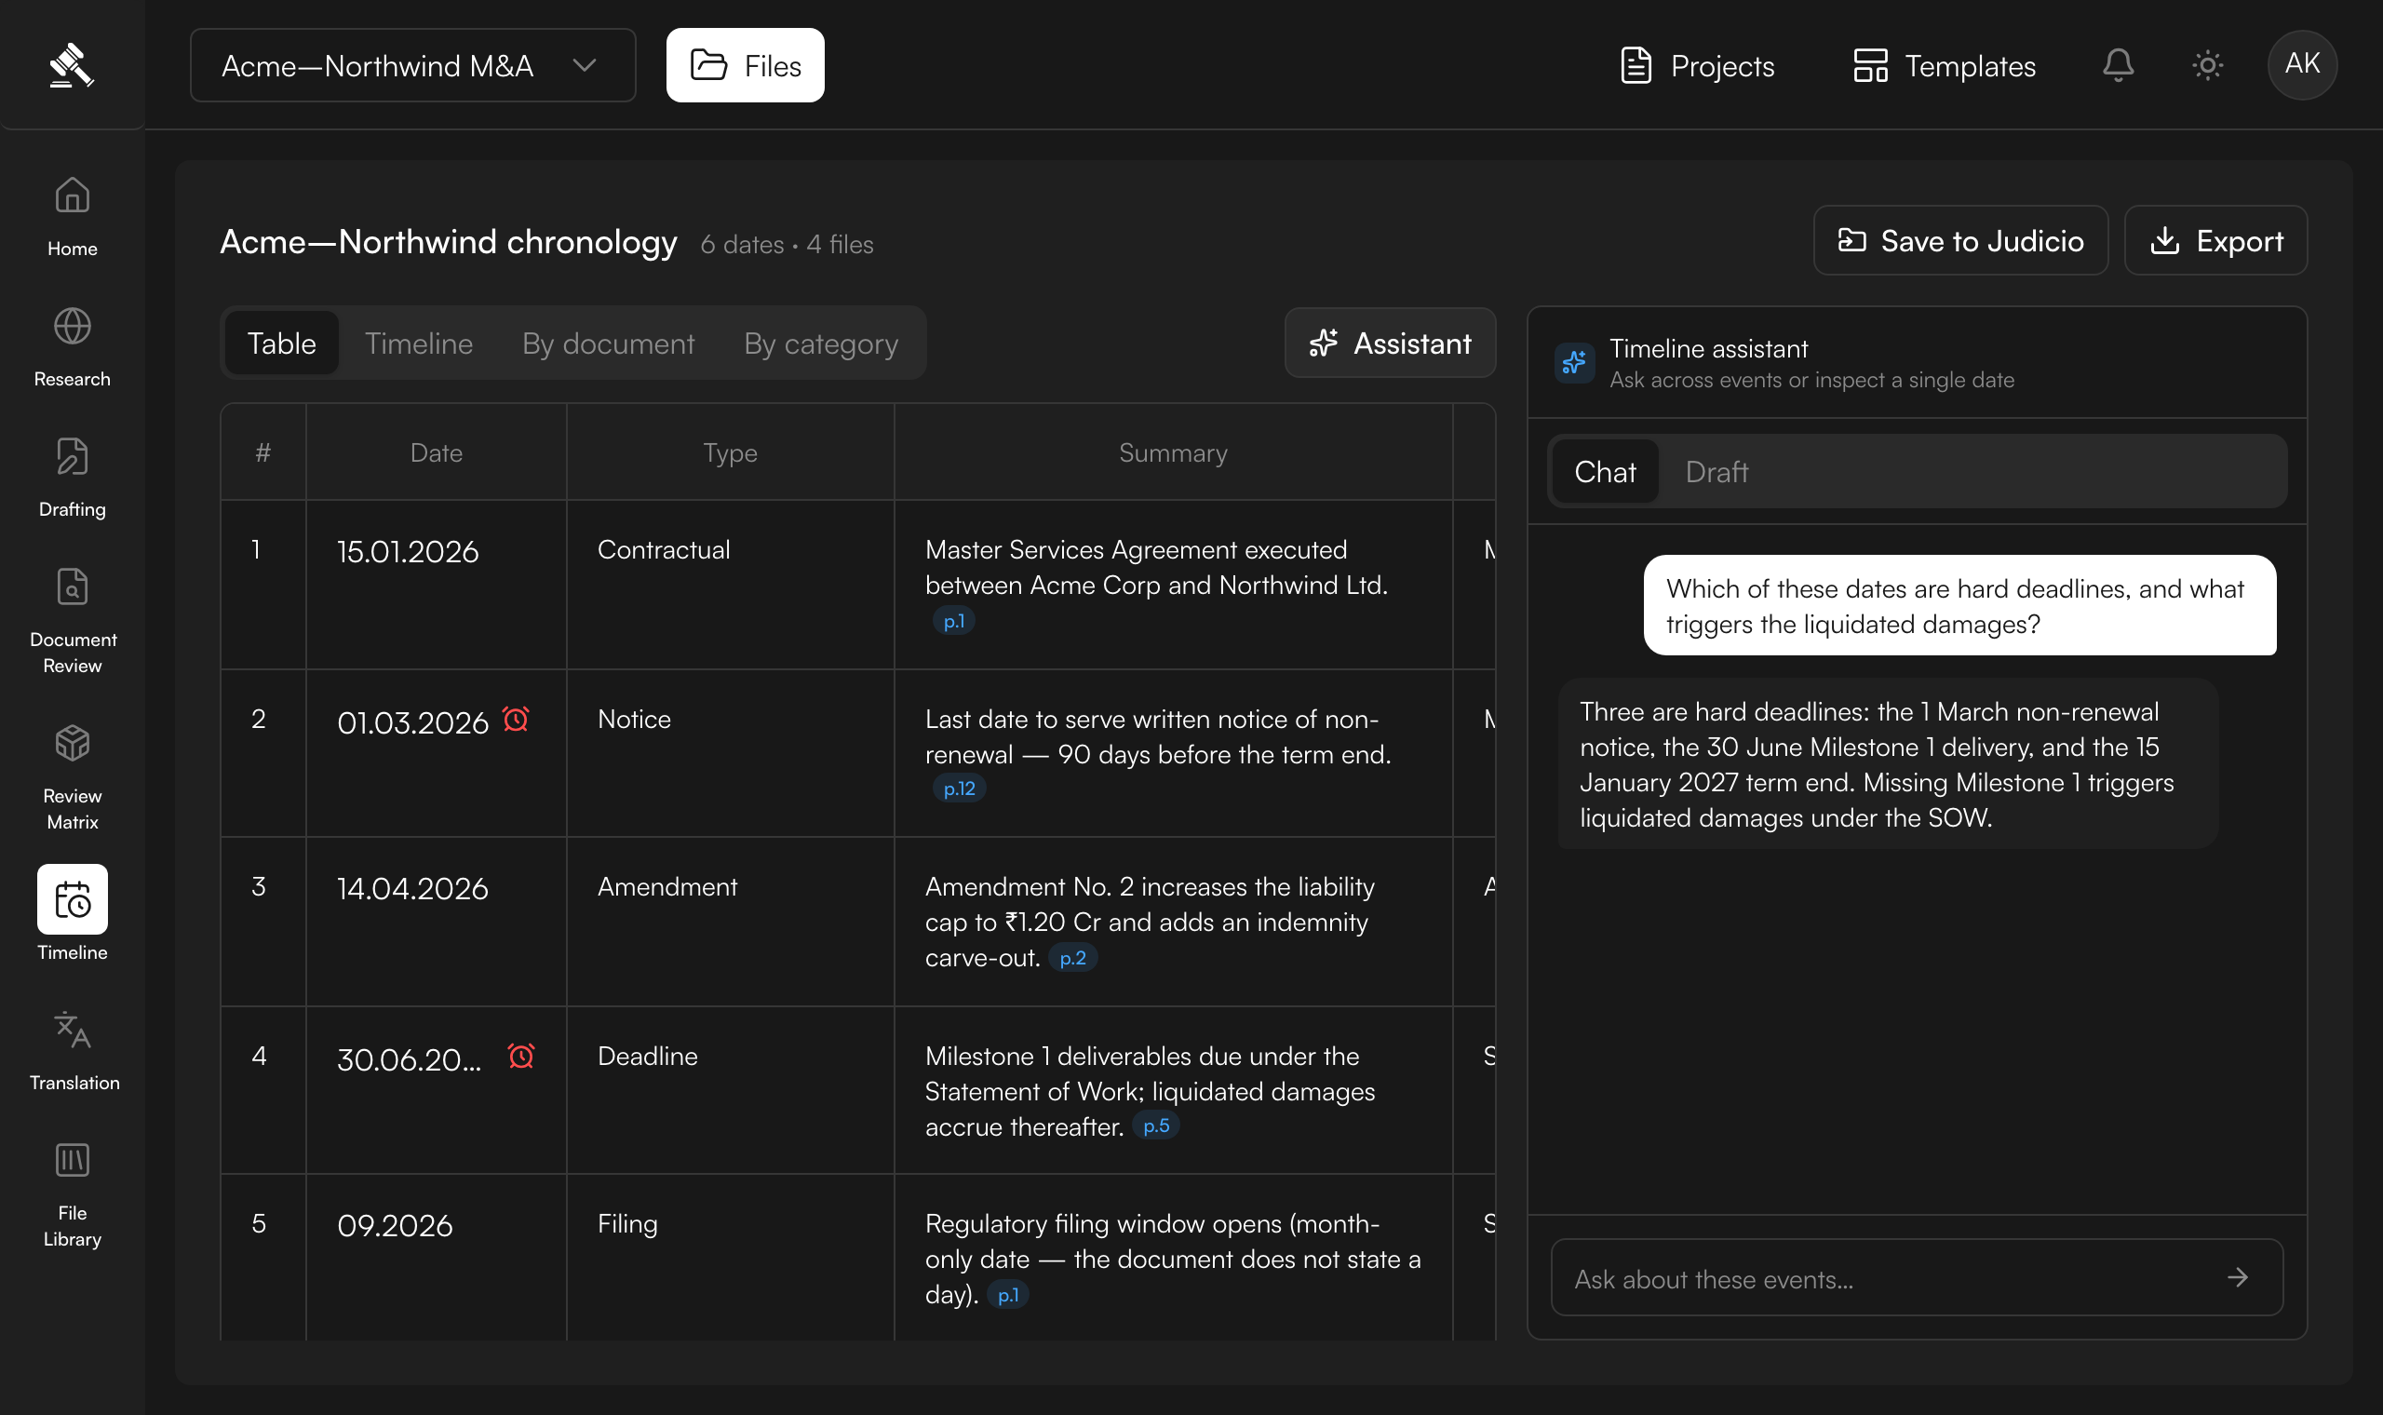Switch to the Draft tab in assistant
The image size is (2383, 1415).
click(1717, 471)
